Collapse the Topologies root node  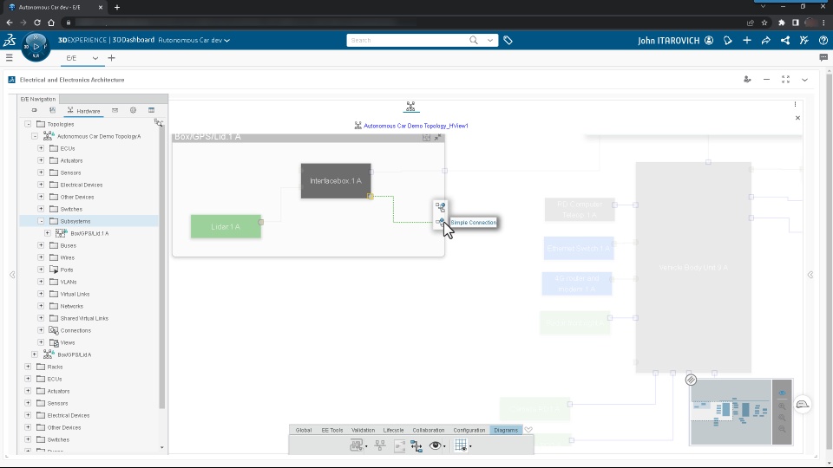coord(28,124)
